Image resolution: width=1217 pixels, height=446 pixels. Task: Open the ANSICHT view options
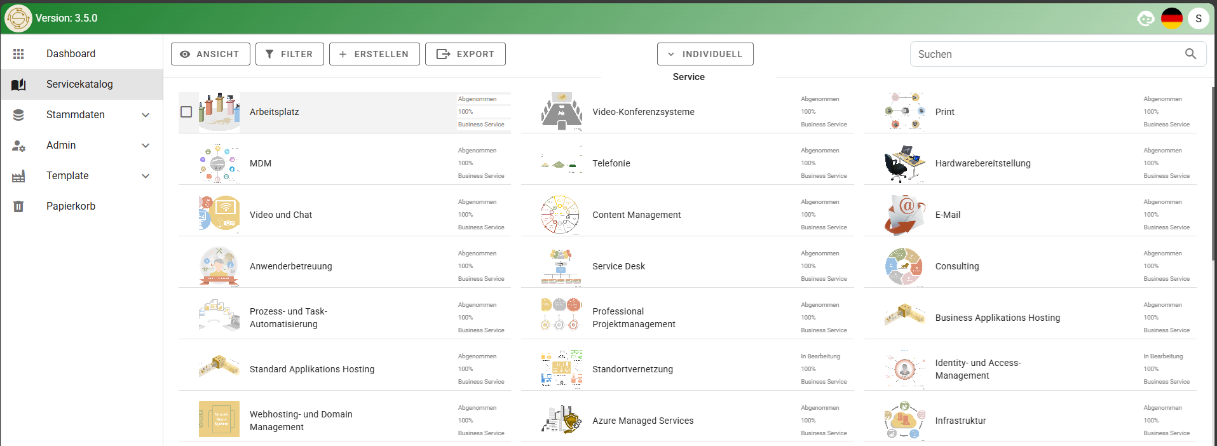210,54
